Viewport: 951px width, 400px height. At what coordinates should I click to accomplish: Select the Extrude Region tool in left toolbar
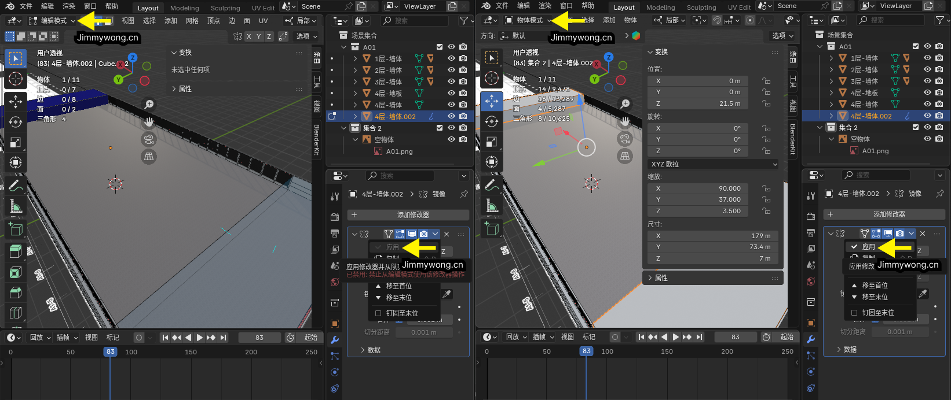(x=16, y=251)
